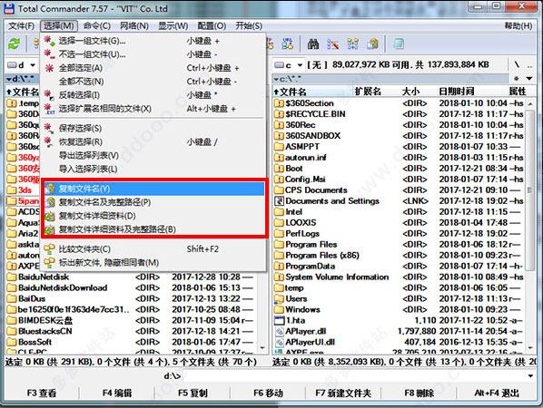Expand the command line history dropdown
Image resolution: width=543 pixels, height=408 pixels.
[x=530, y=376]
